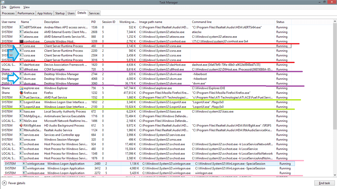Click the "COM Surrogate" description cell
Viewport: 337px width, 189px height.
54,69
